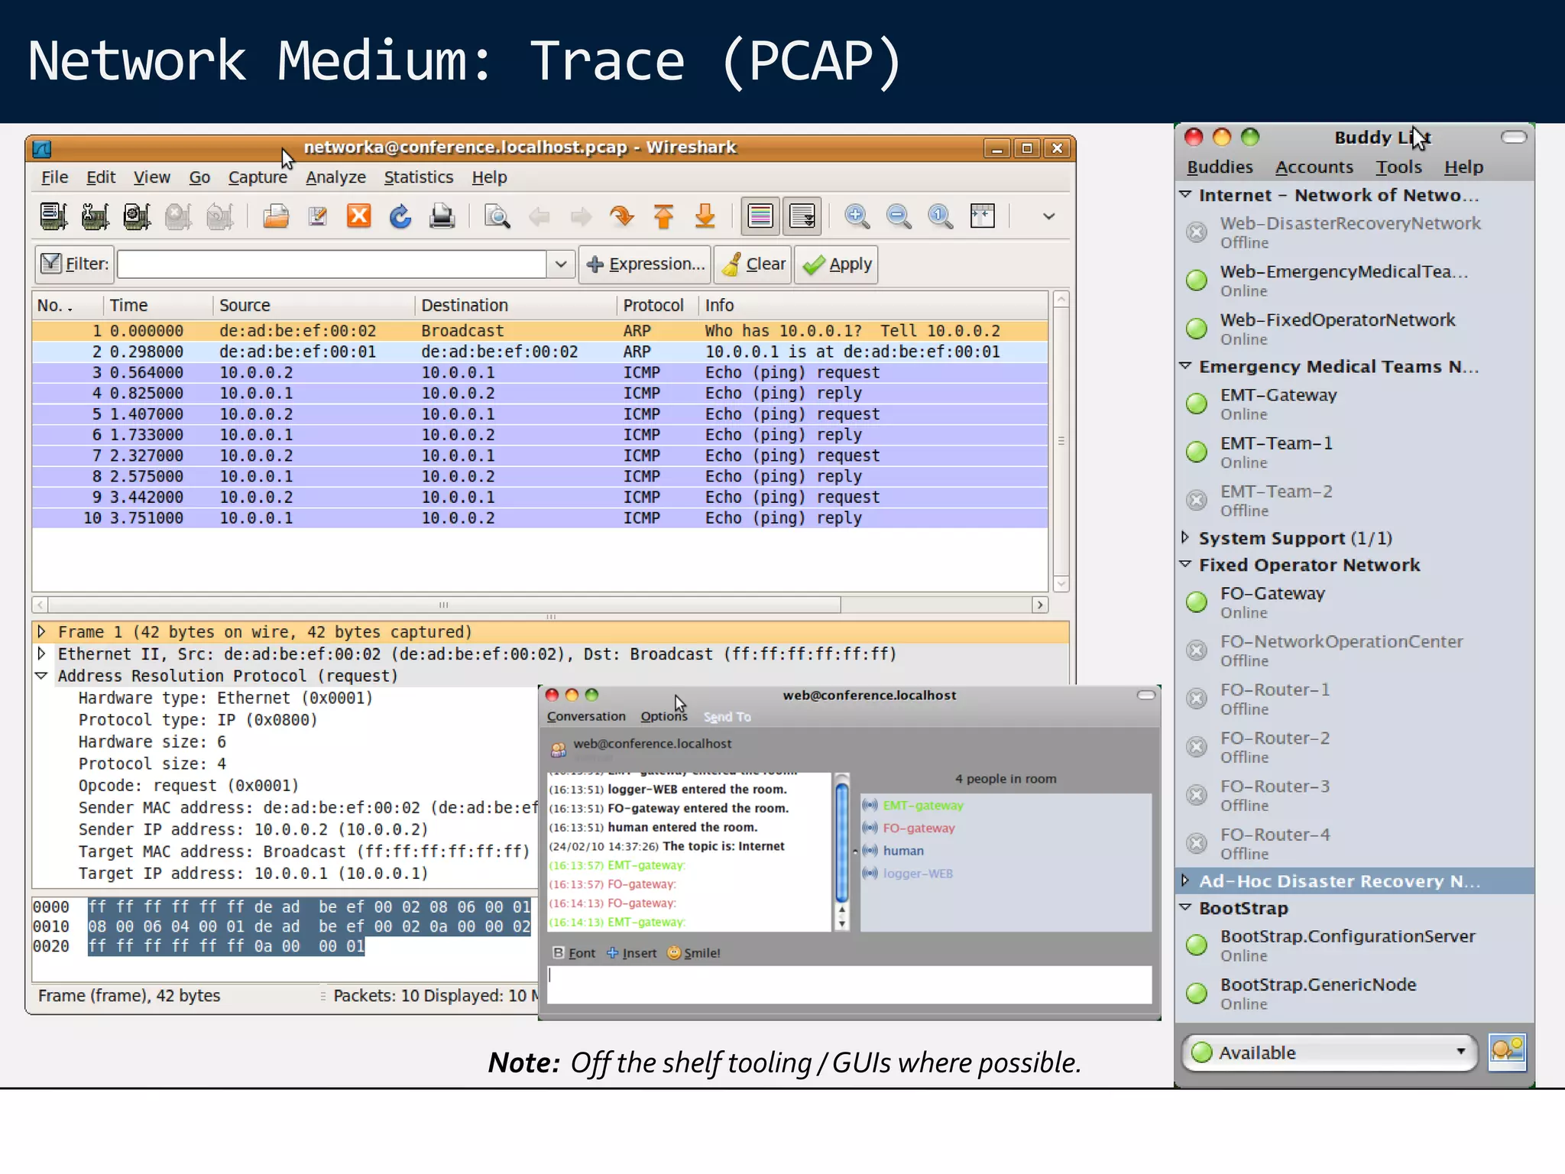This screenshot has width=1565, height=1174.
Task: Toggle packet list colorize icon
Action: (x=760, y=216)
